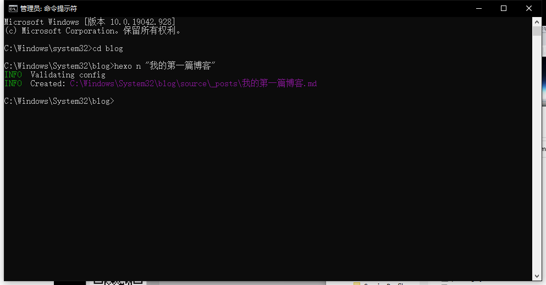Viewport: 546px width, 285px height.
Task: Click the green INFO label before Created
Action: point(13,83)
